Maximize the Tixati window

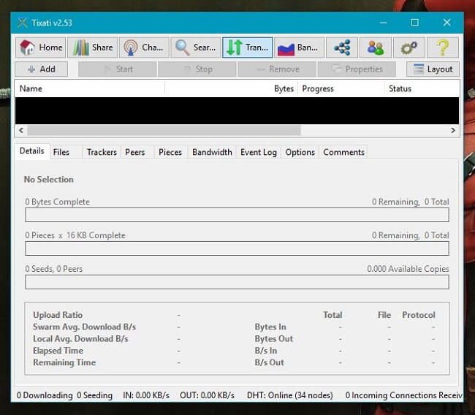[x=415, y=23]
